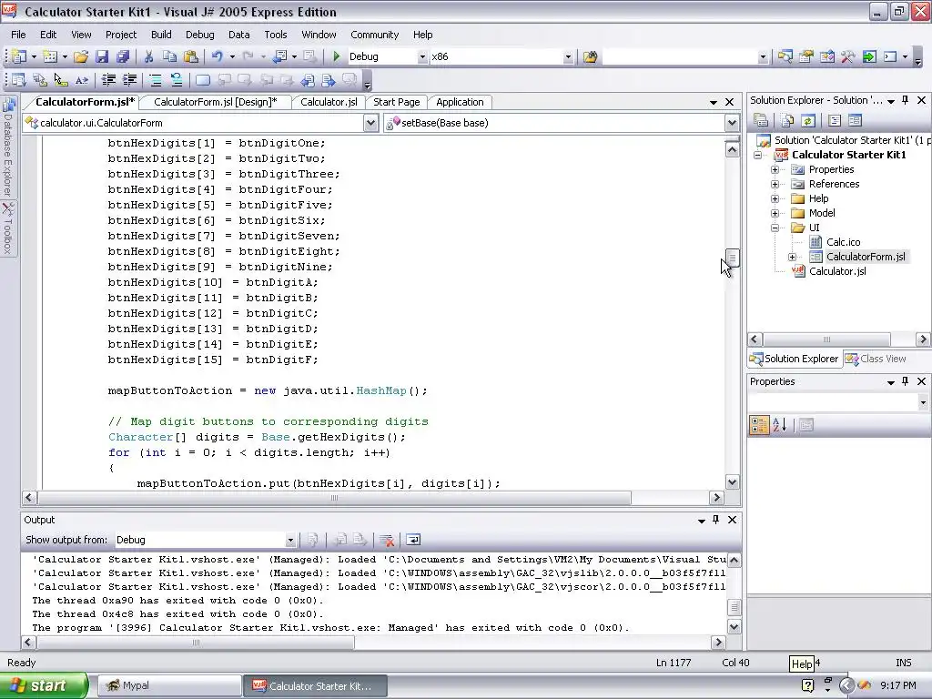Click the Display Word Completion icon

81,80
